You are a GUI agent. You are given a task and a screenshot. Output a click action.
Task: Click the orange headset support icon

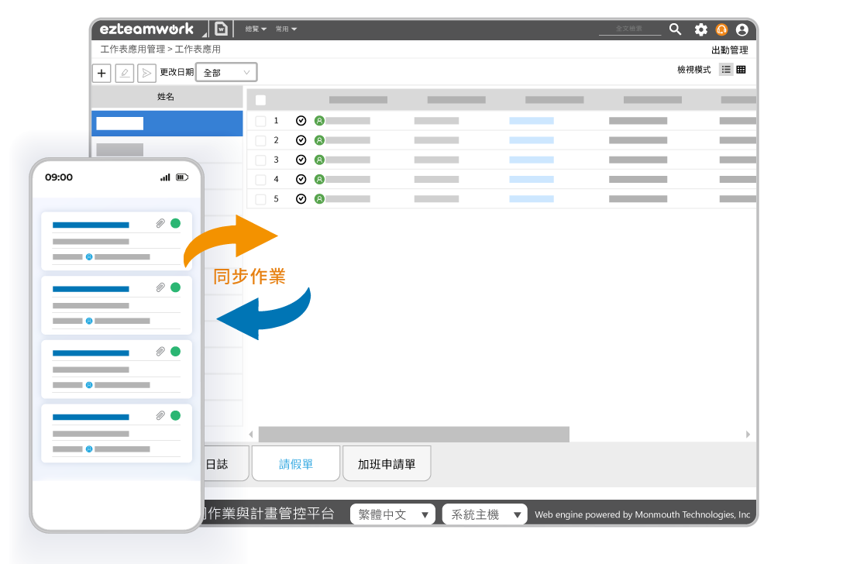tap(721, 29)
